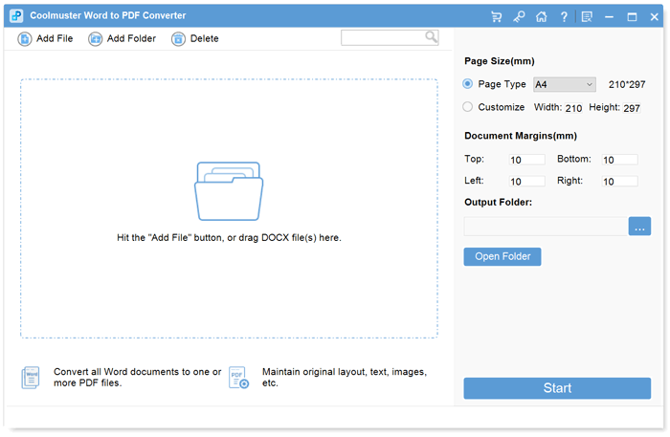The image size is (670, 437).
Task: Click "Convert all Word documents" description text
Action: 137,378
